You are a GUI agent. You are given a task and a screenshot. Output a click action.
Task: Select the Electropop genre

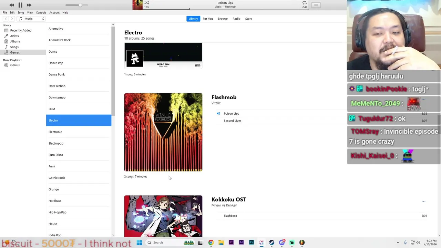point(79,143)
